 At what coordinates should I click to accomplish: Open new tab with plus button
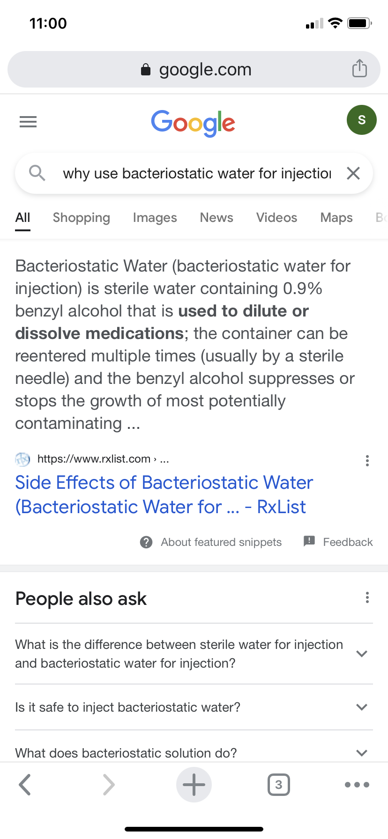[x=194, y=785]
